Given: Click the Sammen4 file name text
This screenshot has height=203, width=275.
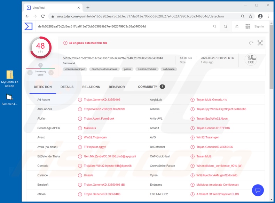Looking at the screenshot, I should (x=69, y=63).
